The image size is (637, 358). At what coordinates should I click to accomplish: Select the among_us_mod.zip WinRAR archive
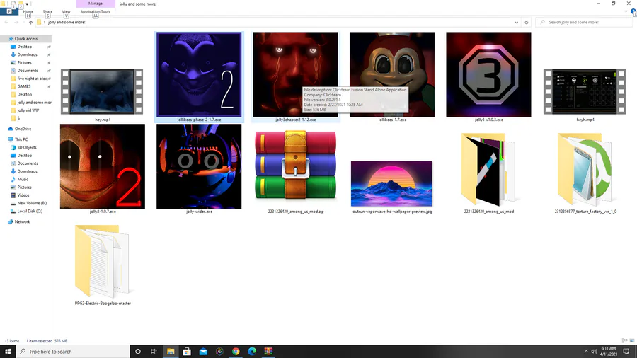coord(295,165)
